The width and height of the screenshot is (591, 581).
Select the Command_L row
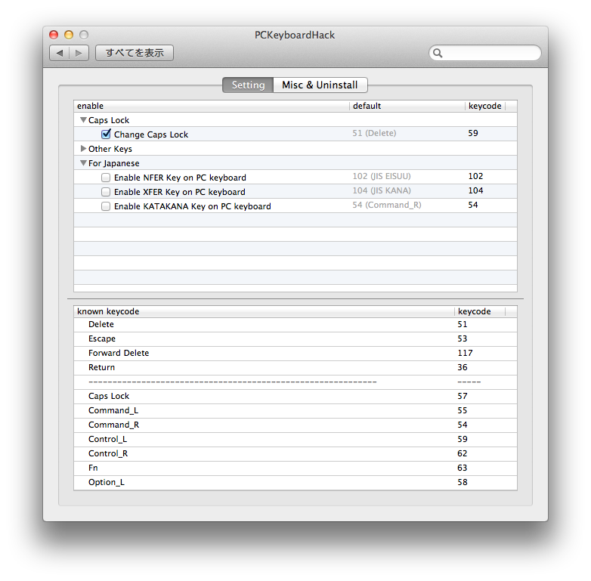click(x=295, y=410)
